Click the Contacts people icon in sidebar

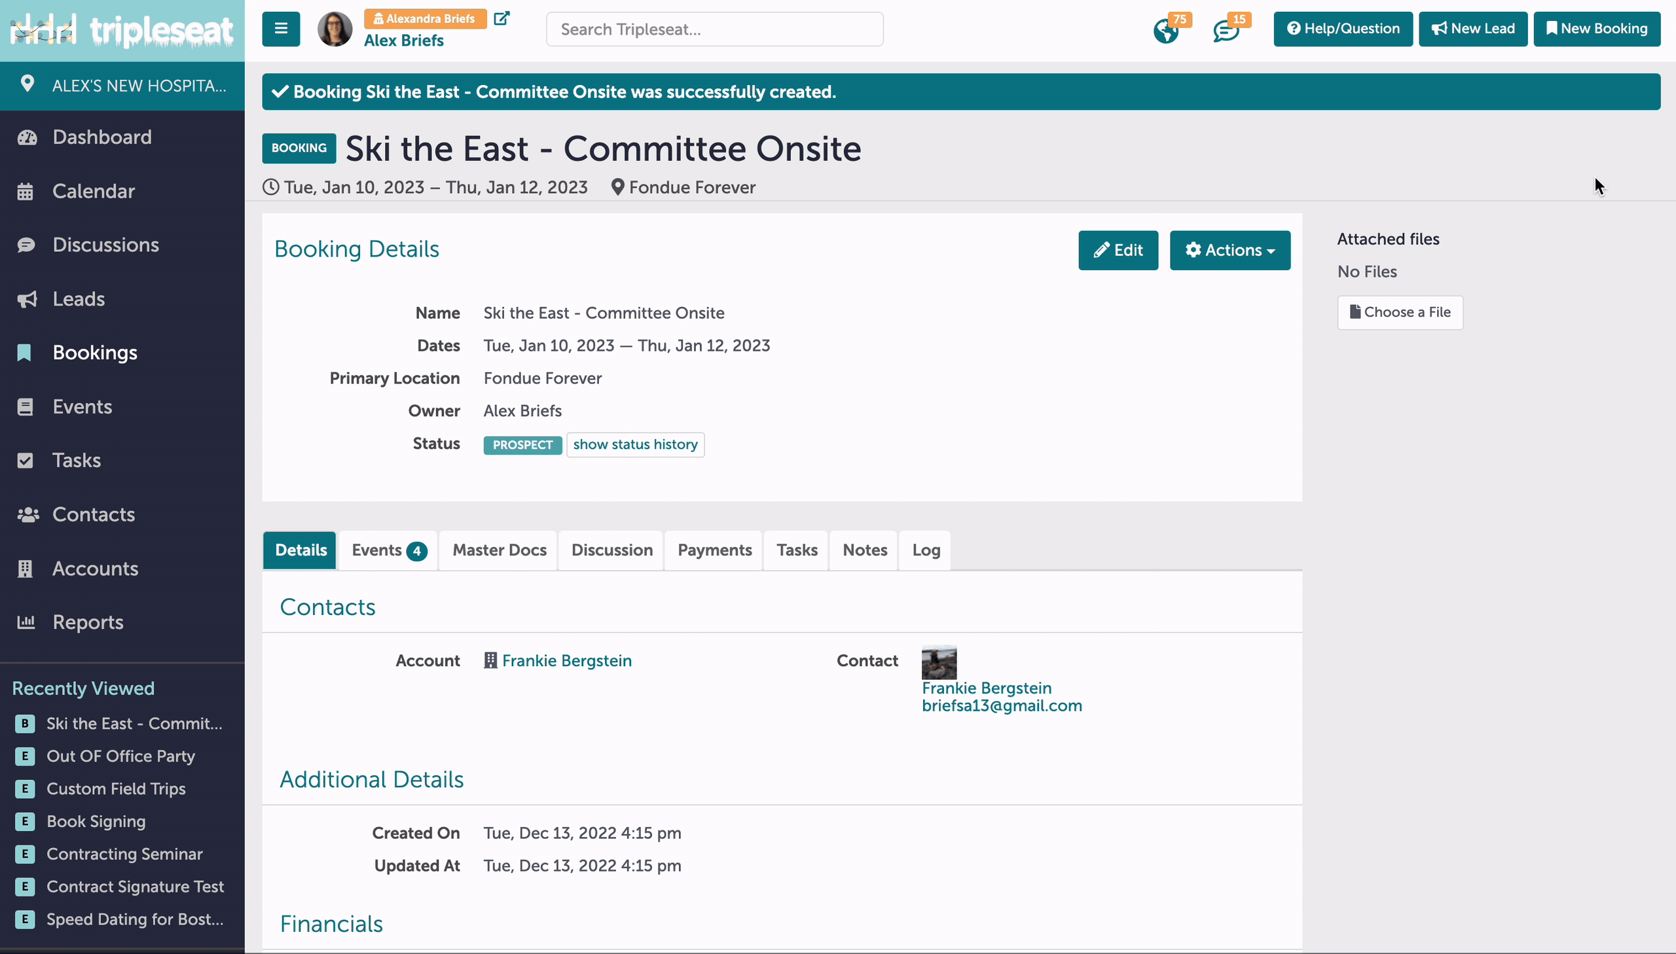tap(28, 515)
